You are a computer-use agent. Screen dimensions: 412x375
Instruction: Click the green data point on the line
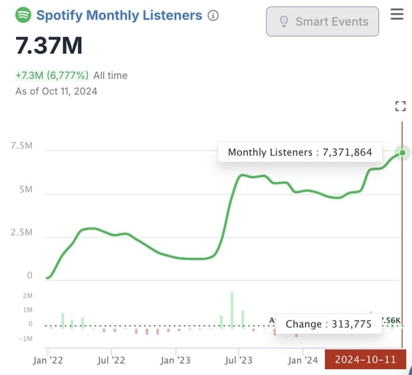[403, 152]
